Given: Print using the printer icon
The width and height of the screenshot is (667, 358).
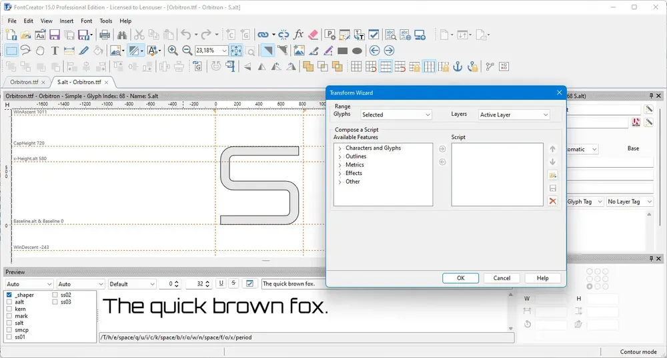Looking at the screenshot, I should coord(105,35).
